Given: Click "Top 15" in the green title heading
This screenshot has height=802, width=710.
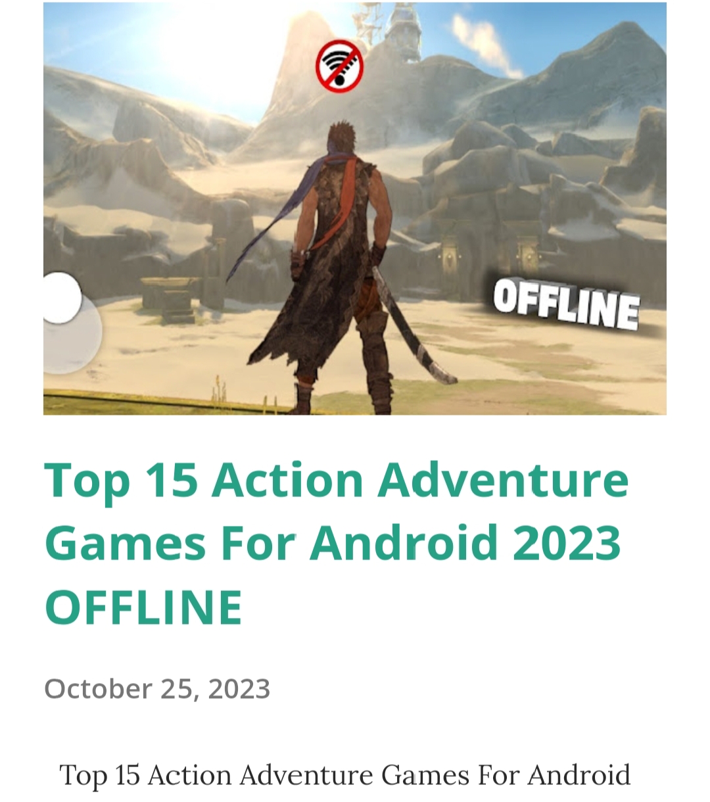Looking at the screenshot, I should coord(120,481).
